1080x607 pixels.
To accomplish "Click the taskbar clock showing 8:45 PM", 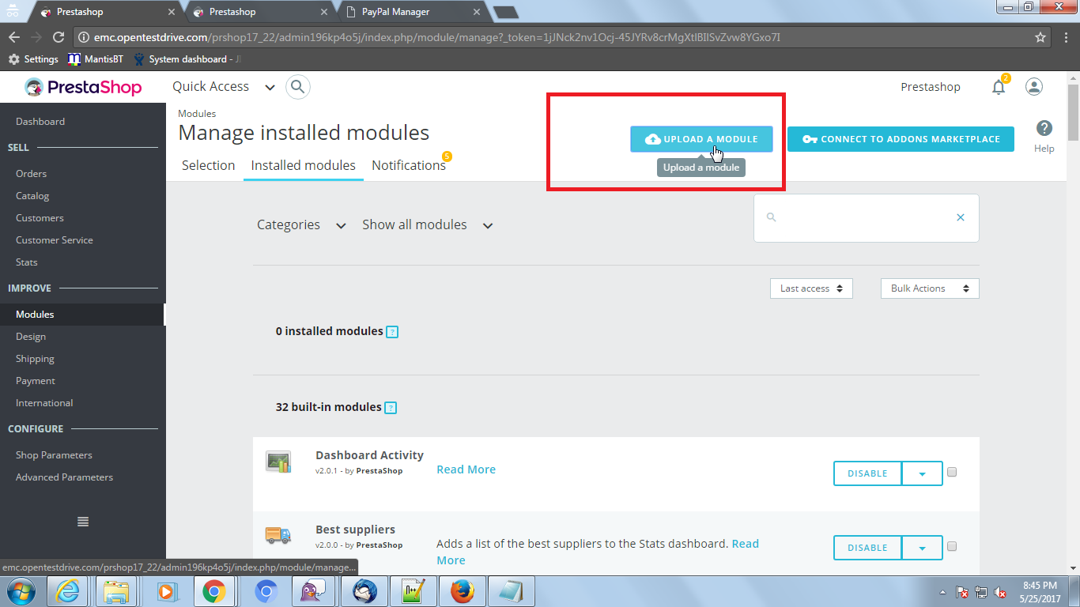I will click(x=1040, y=592).
